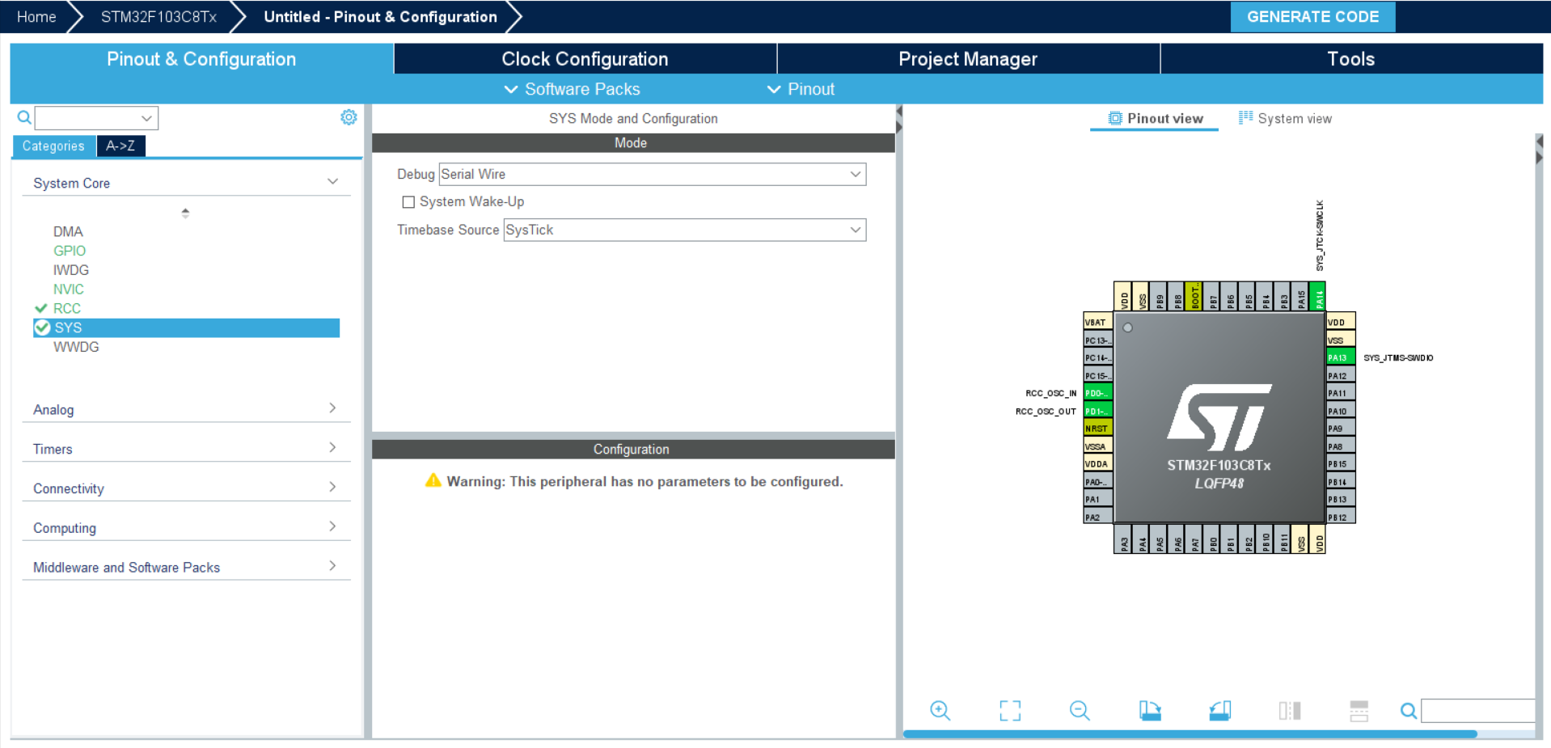Click the BOOT0 pin on the chip
Screen dimensions: 1551x748
point(1194,296)
